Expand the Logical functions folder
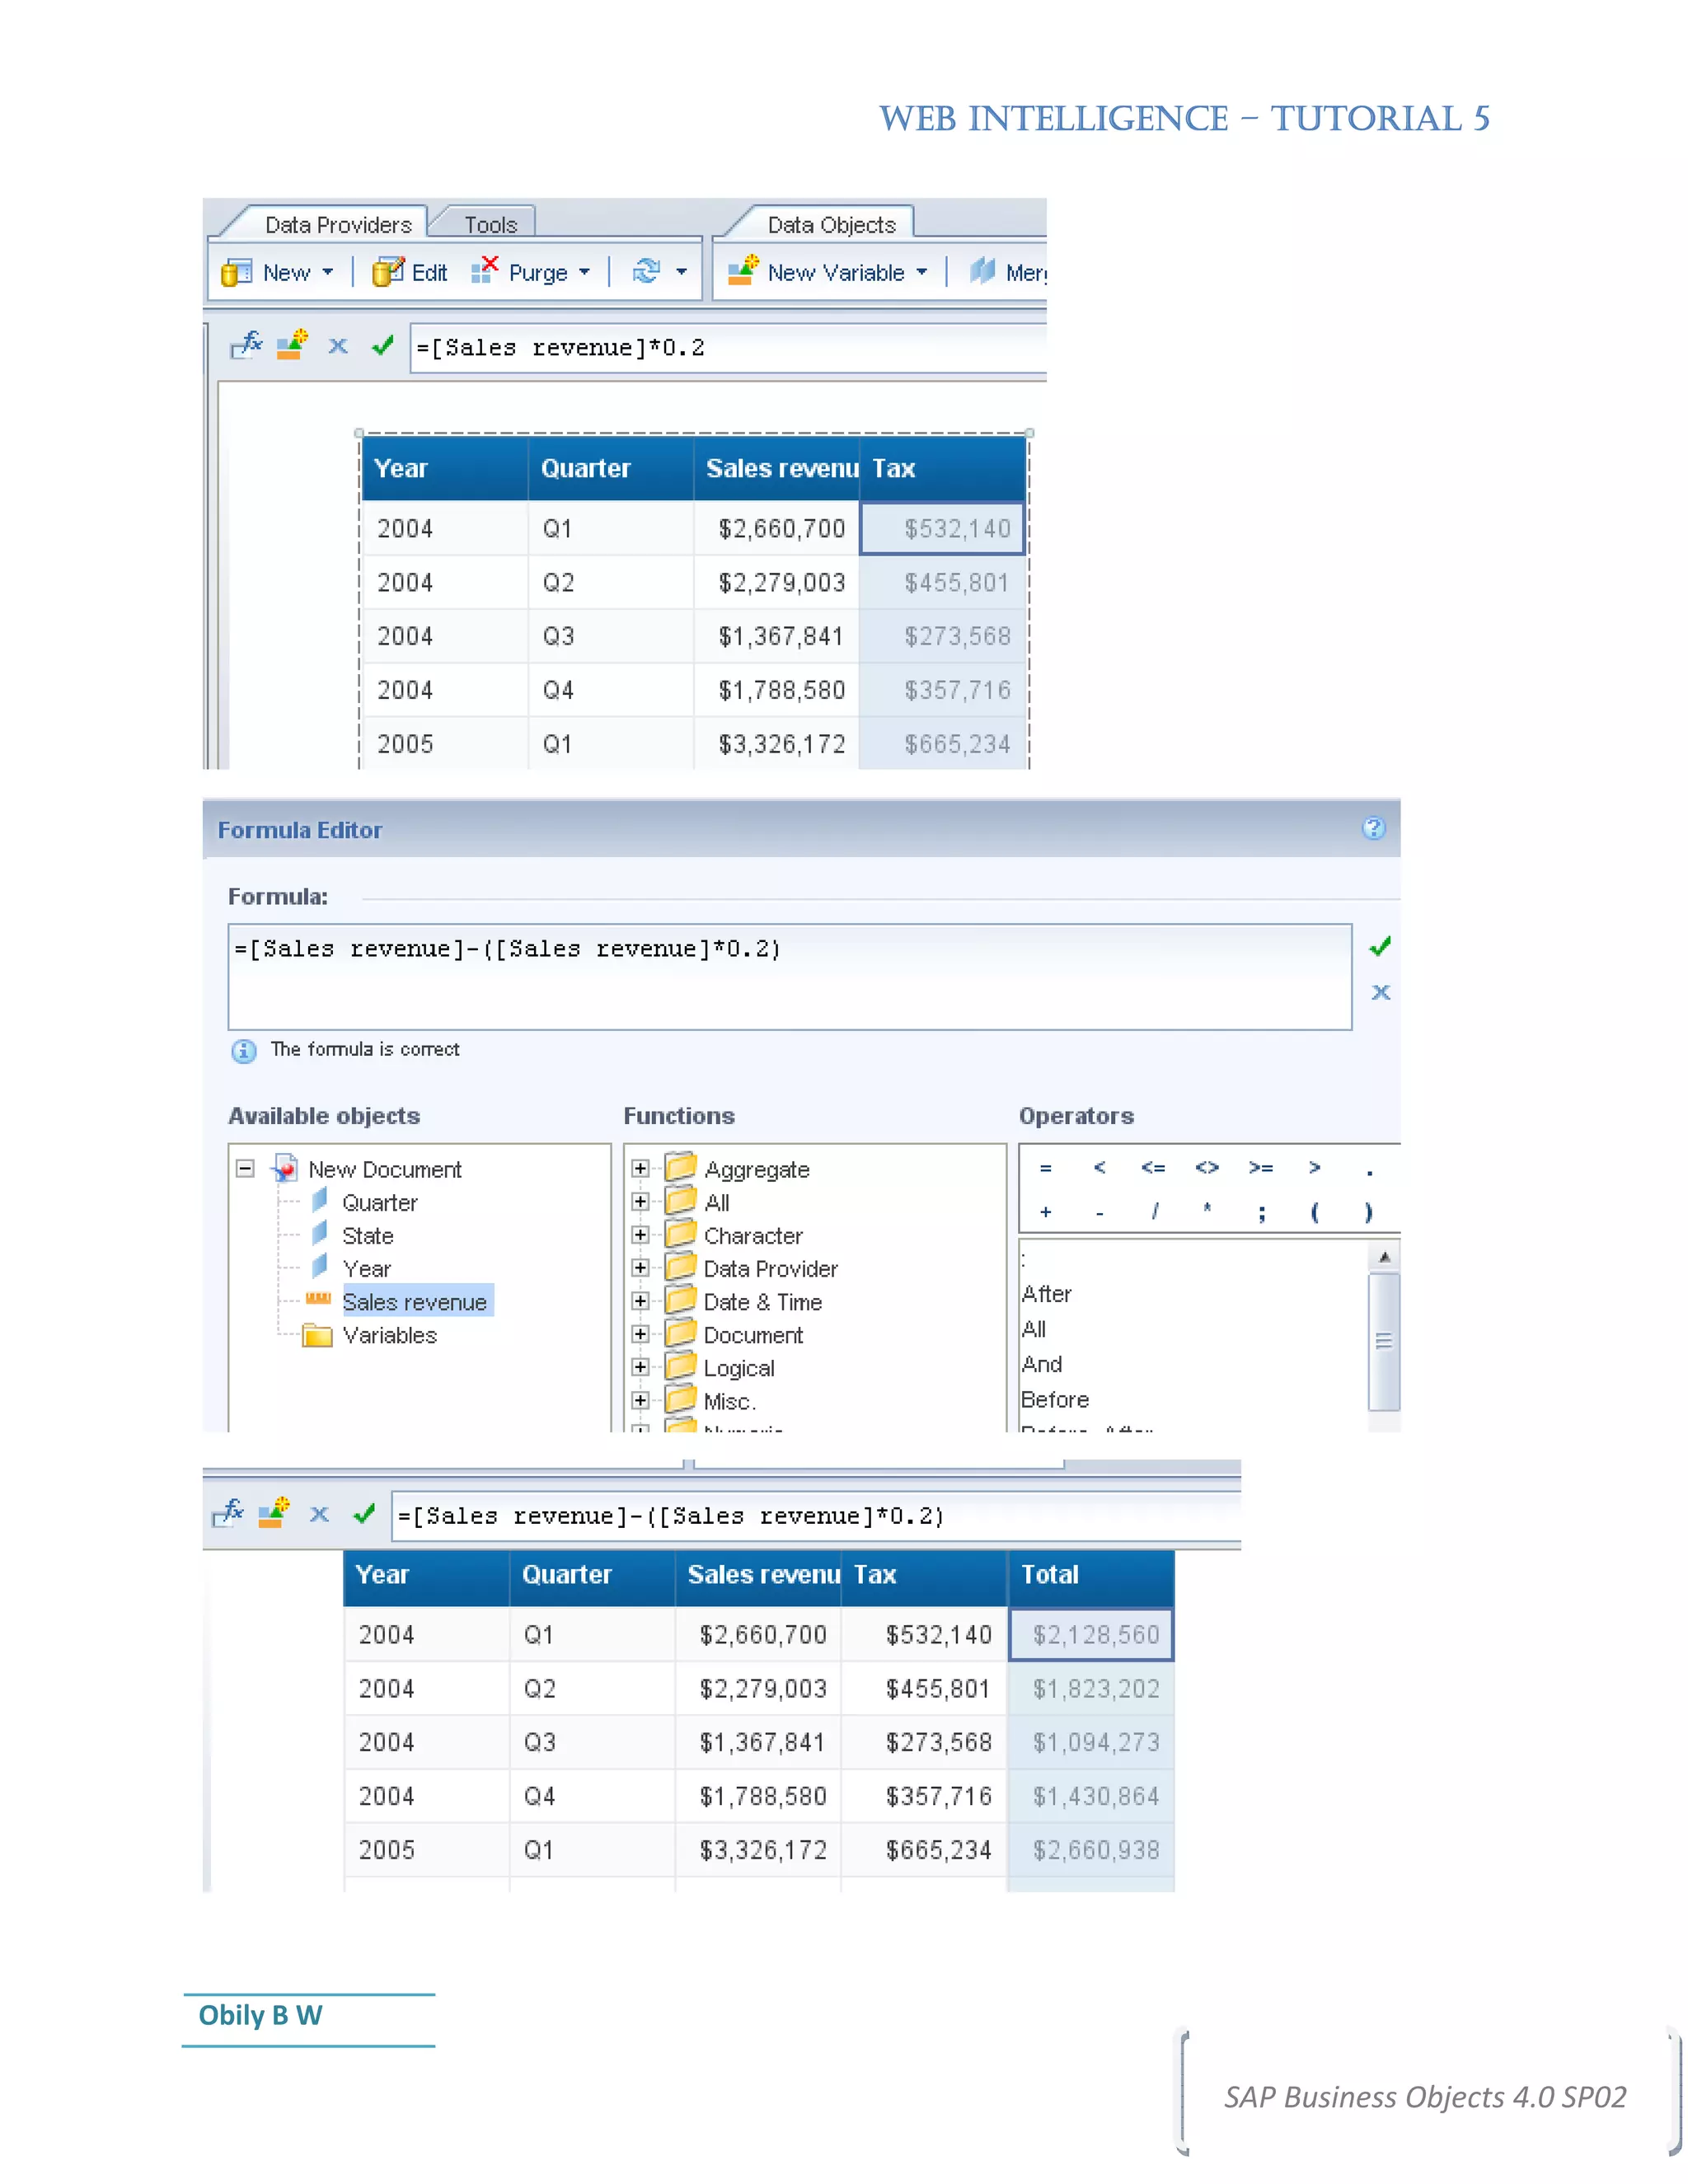Screen dimensions: 1688x2184 [x=640, y=1366]
